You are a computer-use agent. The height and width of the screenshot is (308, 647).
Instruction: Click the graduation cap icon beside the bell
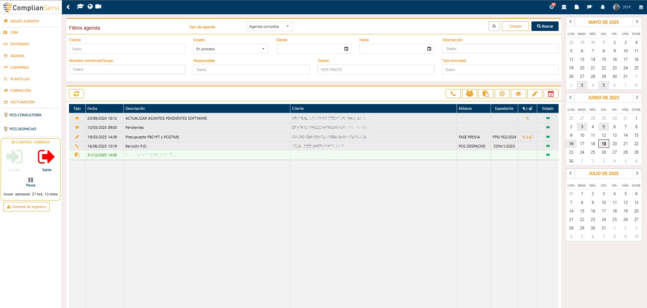590,7
